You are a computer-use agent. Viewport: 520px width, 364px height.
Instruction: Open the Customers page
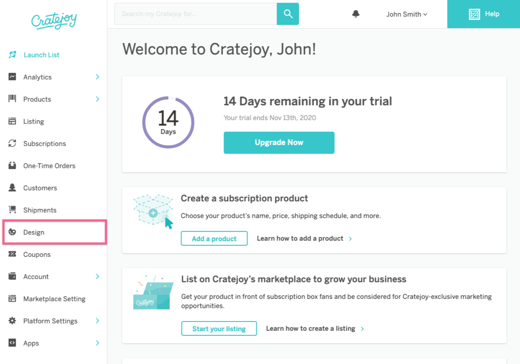(x=40, y=188)
